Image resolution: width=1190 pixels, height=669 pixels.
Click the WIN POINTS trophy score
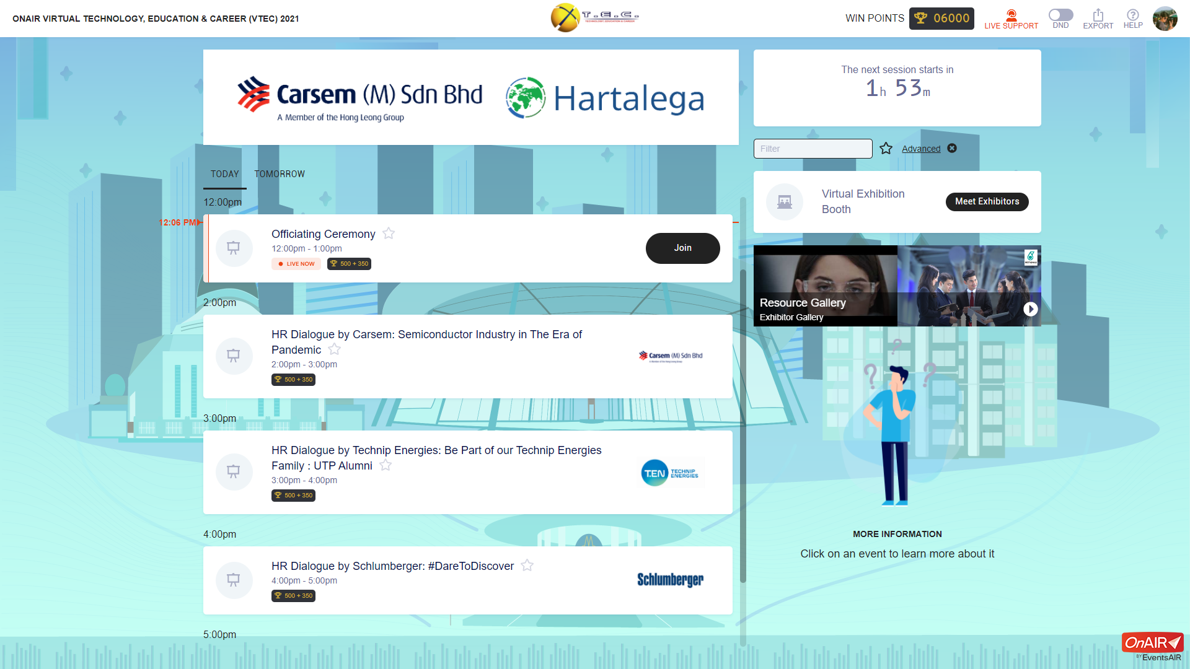(x=941, y=19)
